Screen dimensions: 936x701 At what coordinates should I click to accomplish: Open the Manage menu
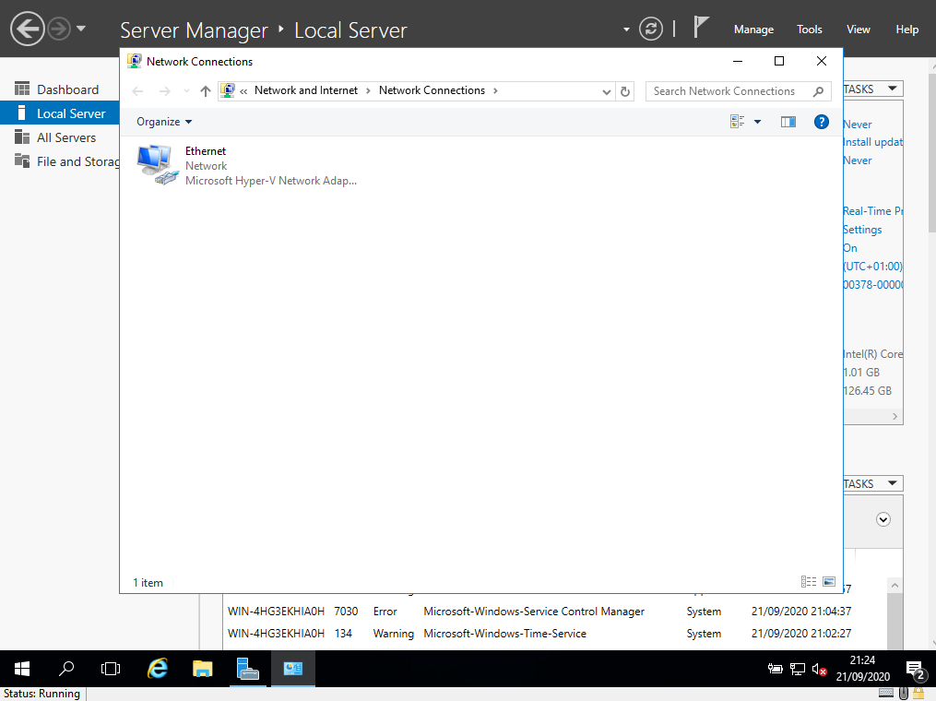(753, 30)
